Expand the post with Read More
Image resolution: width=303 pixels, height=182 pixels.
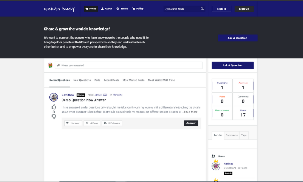[191, 112]
